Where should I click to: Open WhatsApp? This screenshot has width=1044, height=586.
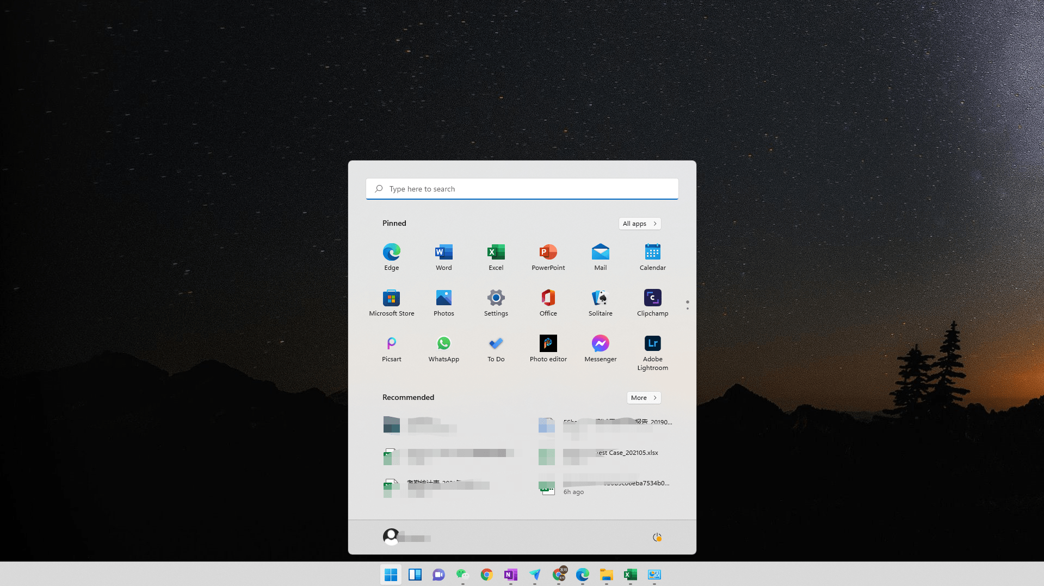pos(444,348)
